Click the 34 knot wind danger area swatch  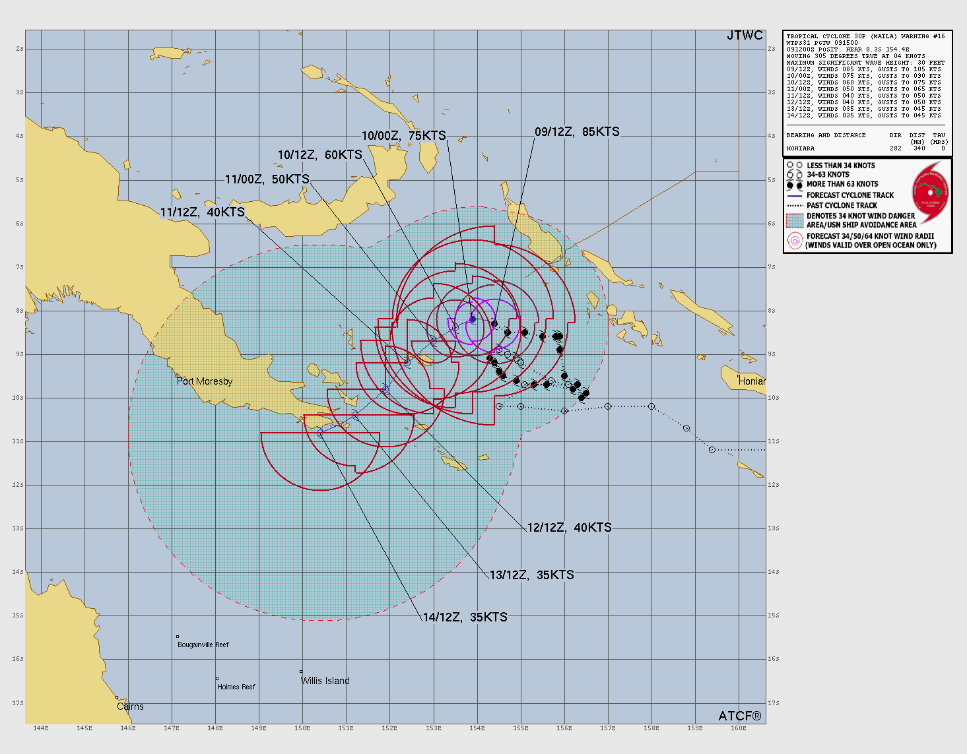[795, 220]
